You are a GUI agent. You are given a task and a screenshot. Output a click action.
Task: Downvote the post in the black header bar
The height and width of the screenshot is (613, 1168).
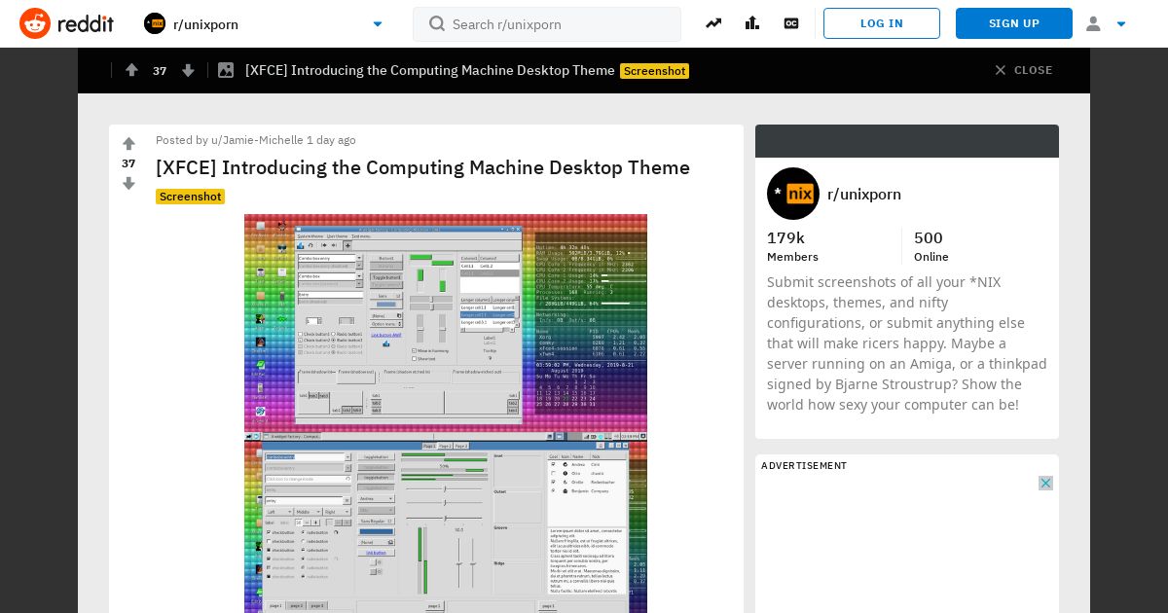coord(188,70)
